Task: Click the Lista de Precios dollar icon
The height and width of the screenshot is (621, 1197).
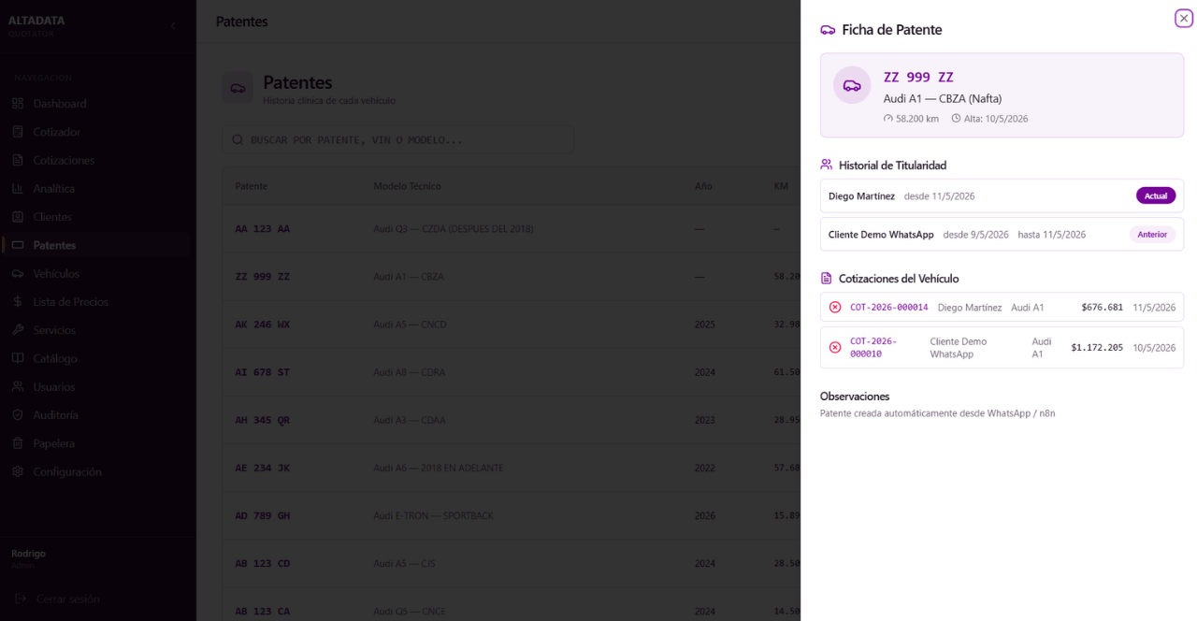Action: (18, 302)
